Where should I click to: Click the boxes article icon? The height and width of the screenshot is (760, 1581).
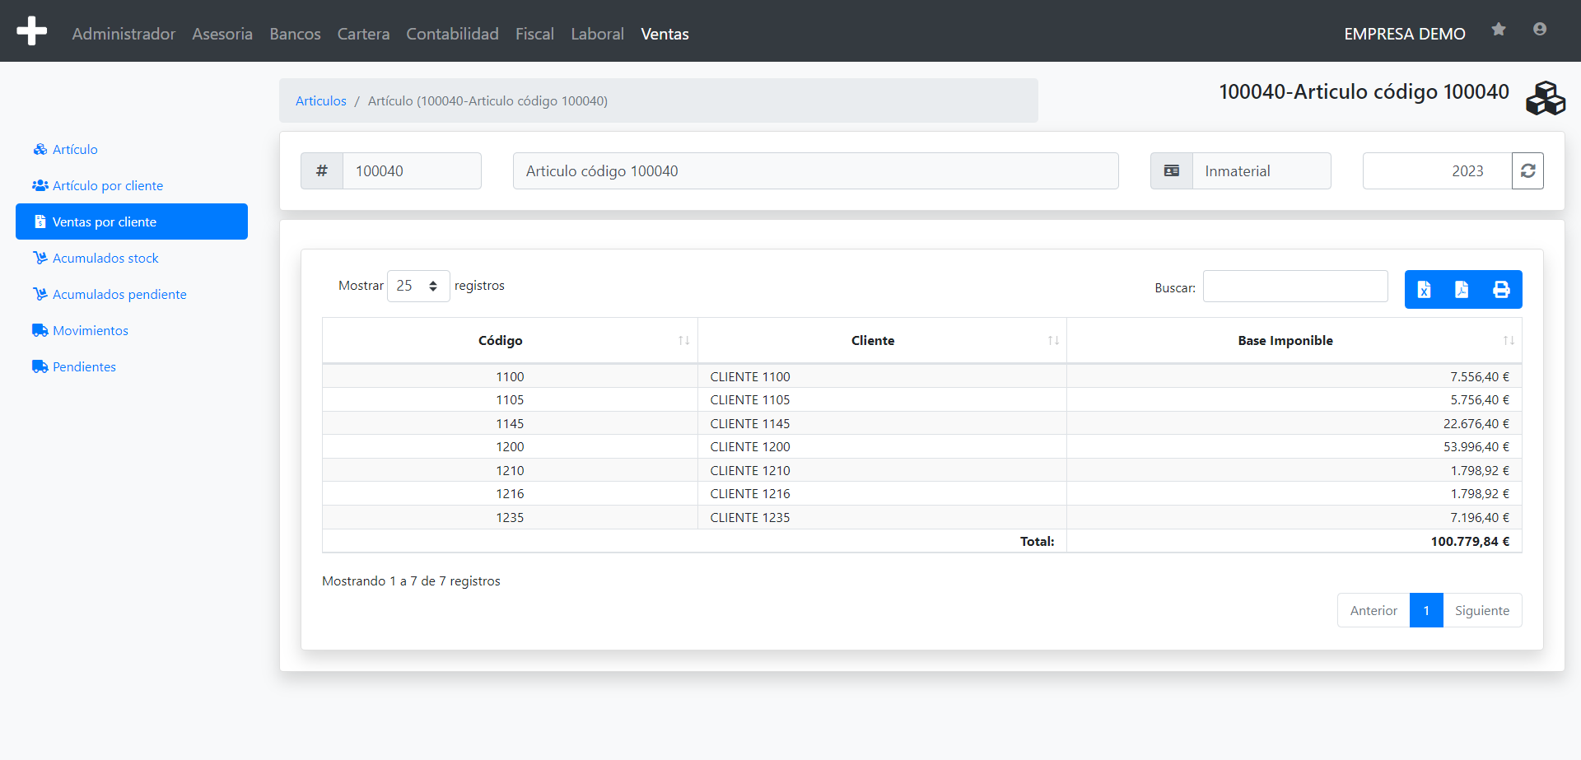1545,99
